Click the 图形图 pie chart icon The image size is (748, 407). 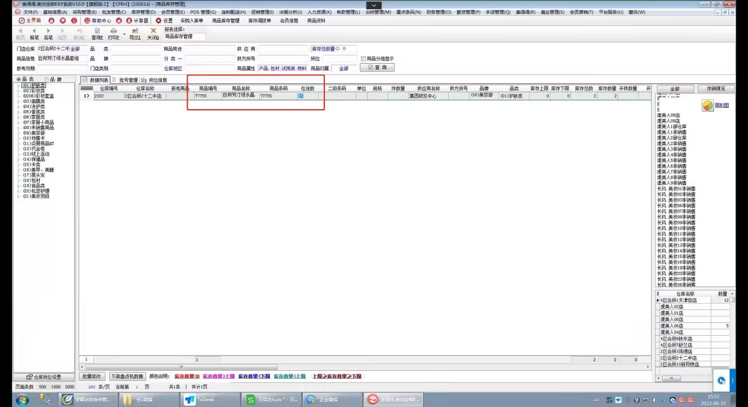(x=707, y=106)
